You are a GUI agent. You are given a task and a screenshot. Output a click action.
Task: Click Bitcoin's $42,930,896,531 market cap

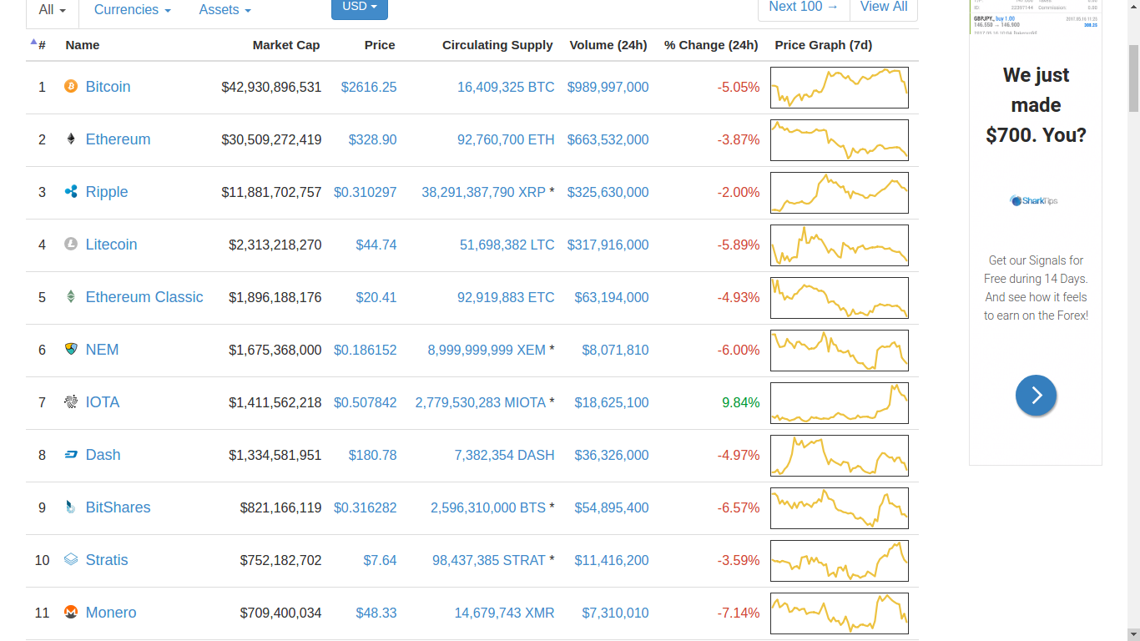tap(271, 87)
